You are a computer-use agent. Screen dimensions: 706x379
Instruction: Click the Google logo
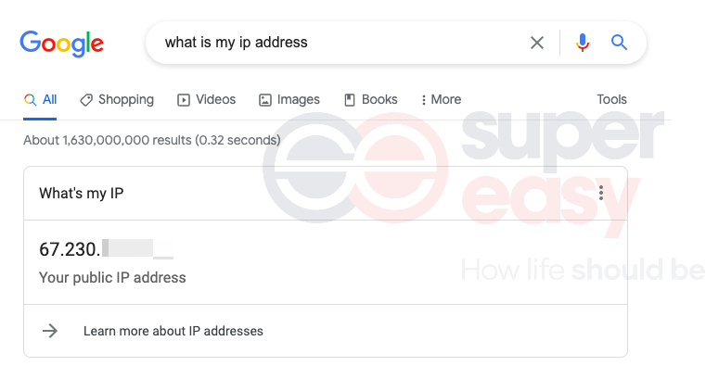point(61,44)
